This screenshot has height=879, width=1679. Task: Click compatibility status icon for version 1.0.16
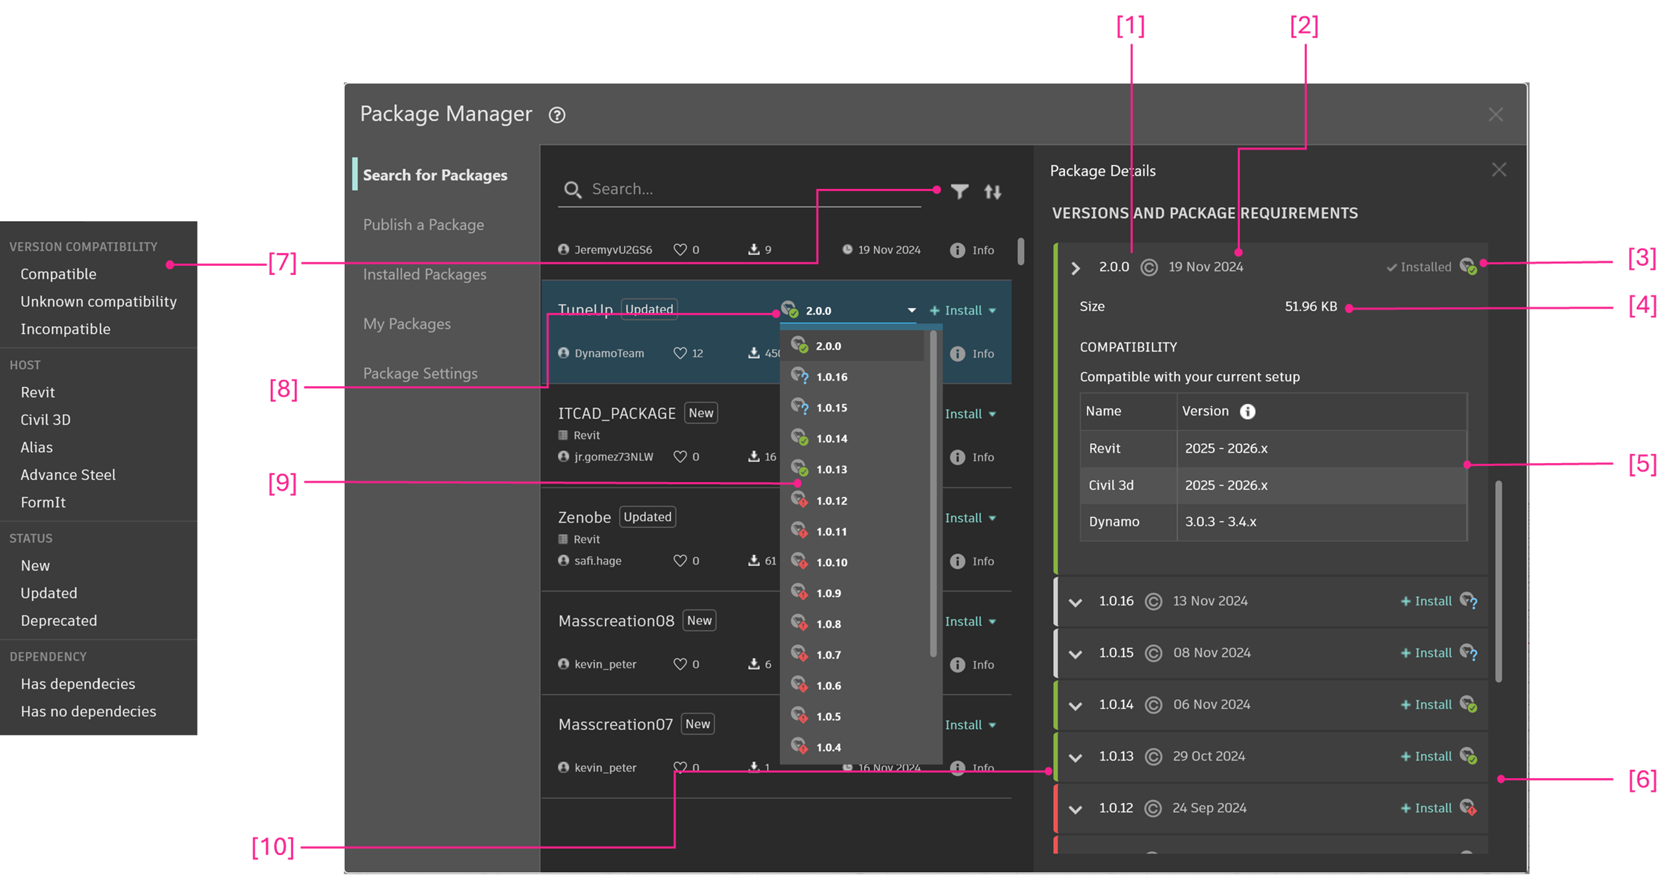click(1468, 600)
